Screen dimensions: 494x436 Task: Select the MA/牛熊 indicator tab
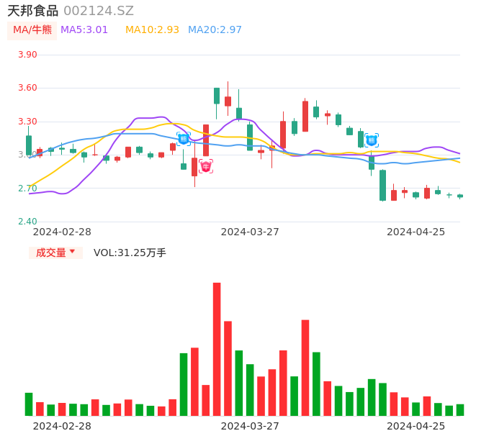click(32, 30)
